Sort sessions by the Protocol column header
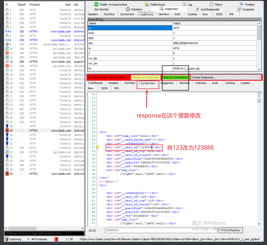 click(x=34, y=5)
